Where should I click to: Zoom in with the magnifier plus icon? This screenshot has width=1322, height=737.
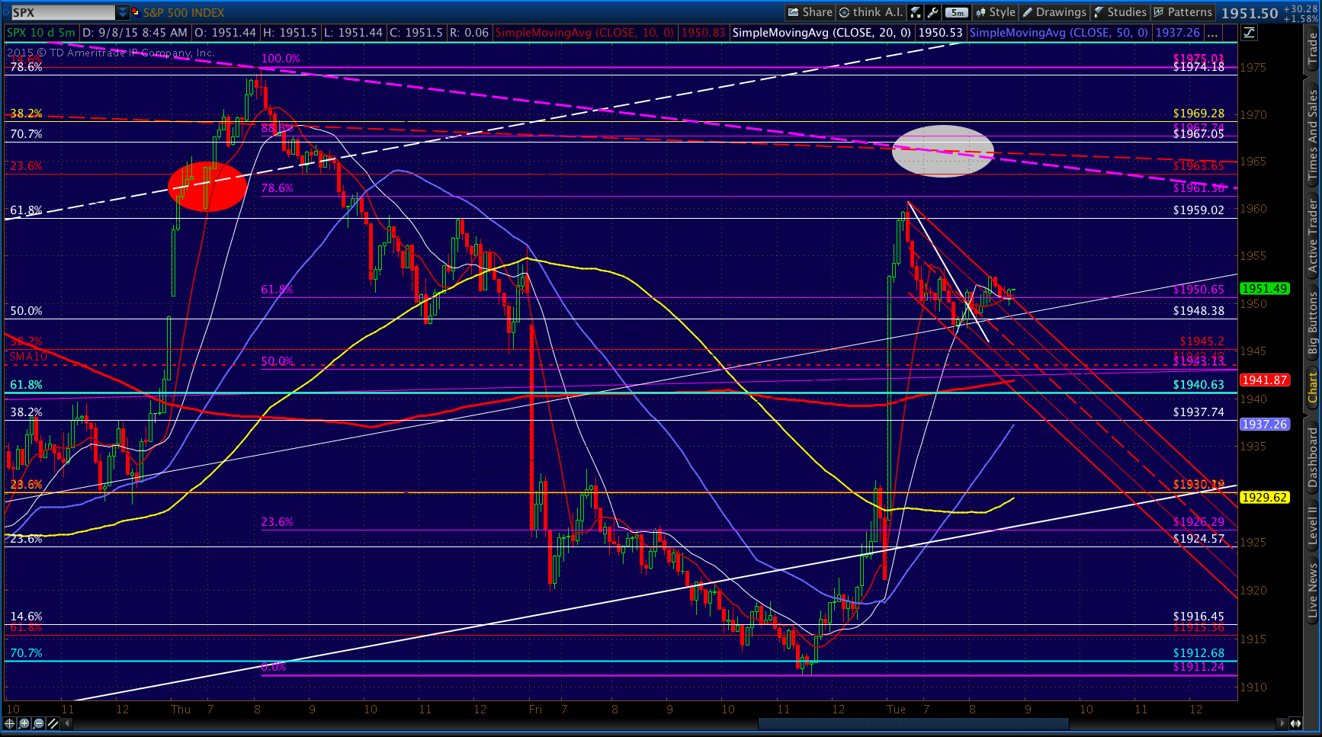tap(24, 723)
